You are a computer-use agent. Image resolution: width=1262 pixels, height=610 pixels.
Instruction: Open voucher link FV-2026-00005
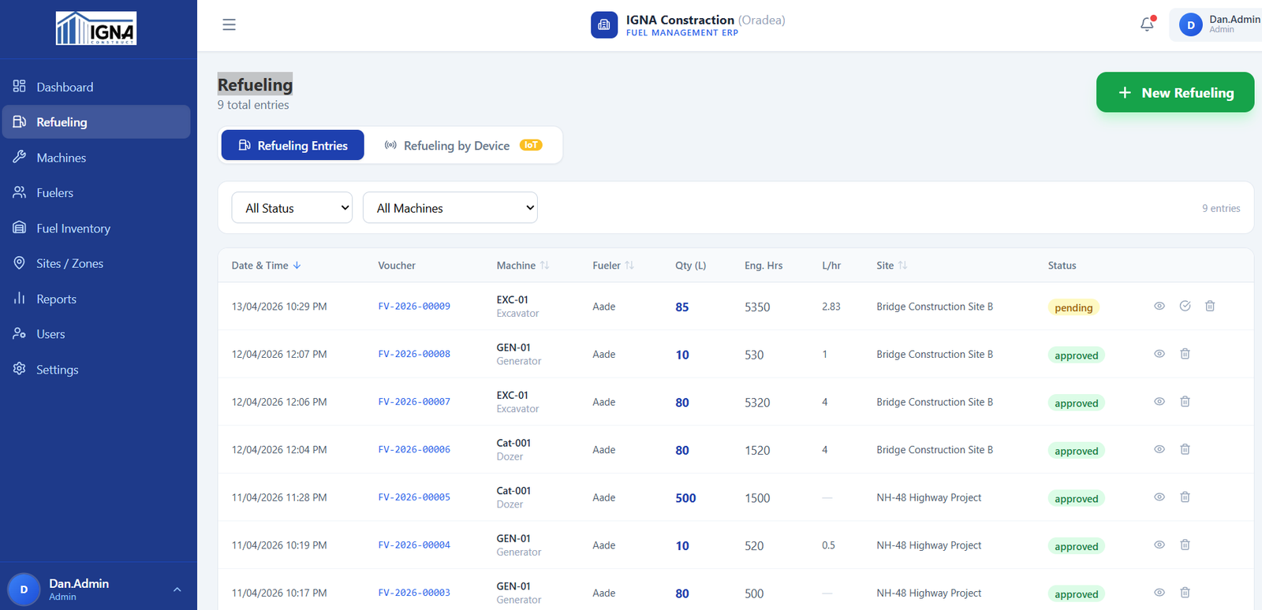414,497
